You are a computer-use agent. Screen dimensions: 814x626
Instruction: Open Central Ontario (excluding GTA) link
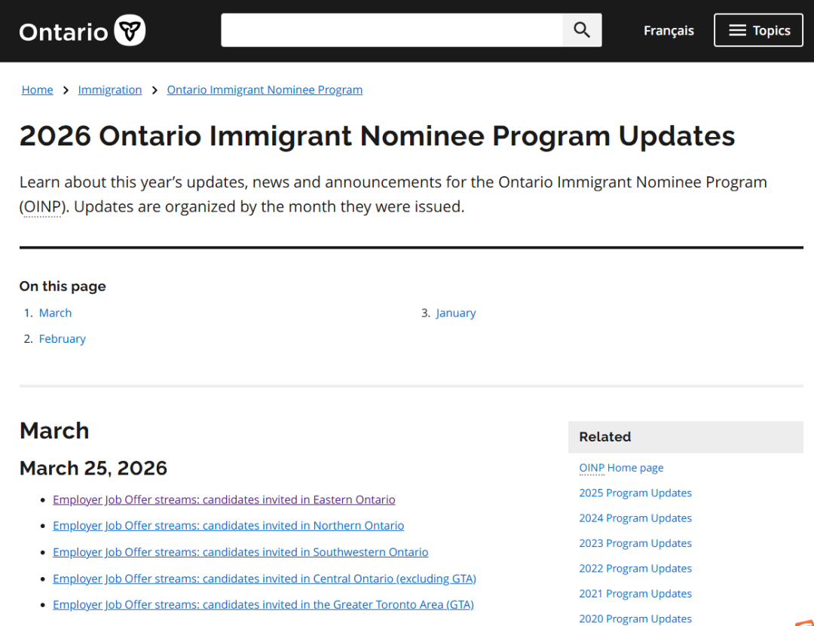[265, 579]
